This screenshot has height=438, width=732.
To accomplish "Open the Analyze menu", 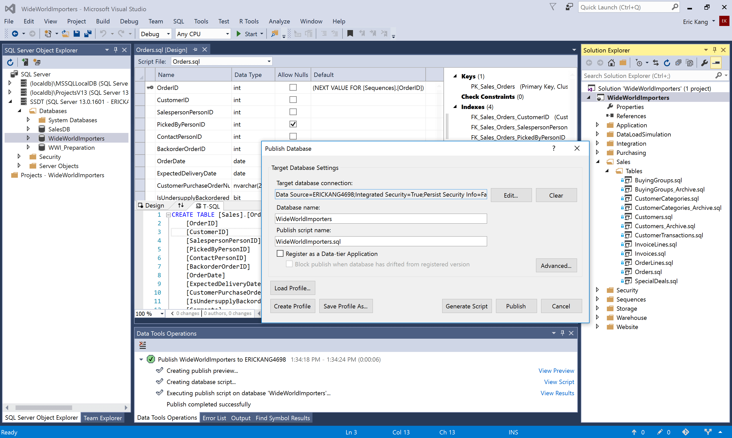I will tap(279, 21).
